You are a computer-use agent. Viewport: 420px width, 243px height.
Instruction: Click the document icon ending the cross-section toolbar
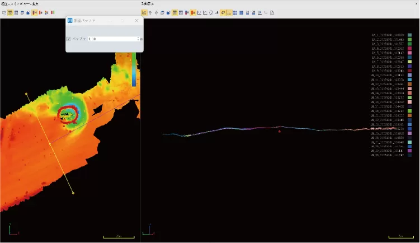272,12
